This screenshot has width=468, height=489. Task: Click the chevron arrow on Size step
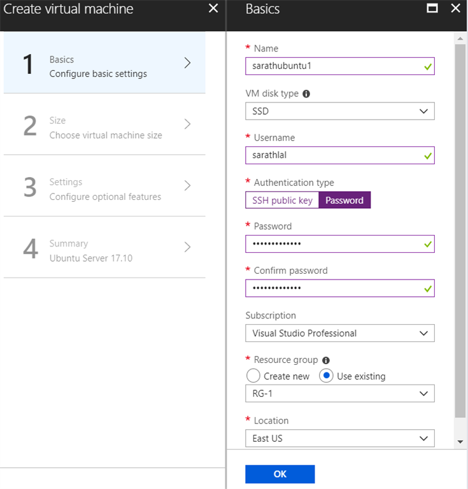[x=187, y=124]
